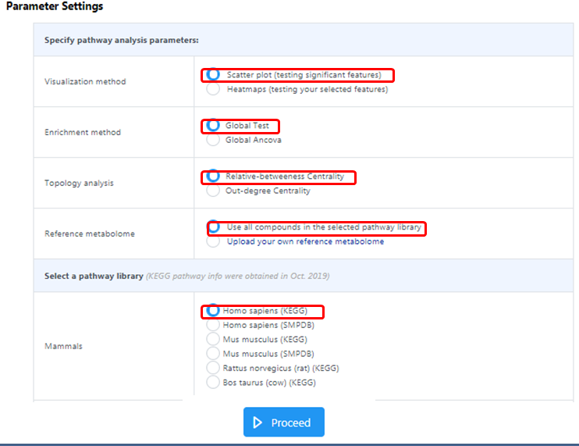Use all compounds in selected pathway library
Viewport: 579px width, 446px height.
click(213, 227)
